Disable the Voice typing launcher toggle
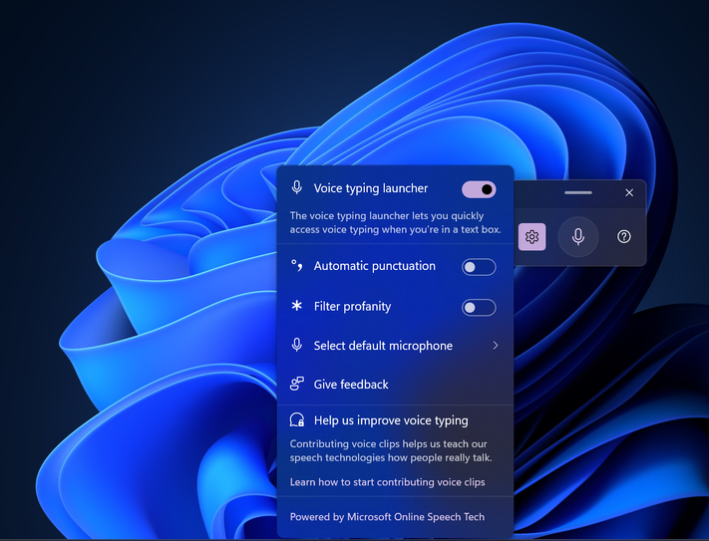This screenshot has height=541, width=709. (479, 189)
